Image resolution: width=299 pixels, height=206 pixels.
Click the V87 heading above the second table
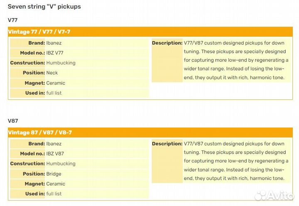[13, 121]
